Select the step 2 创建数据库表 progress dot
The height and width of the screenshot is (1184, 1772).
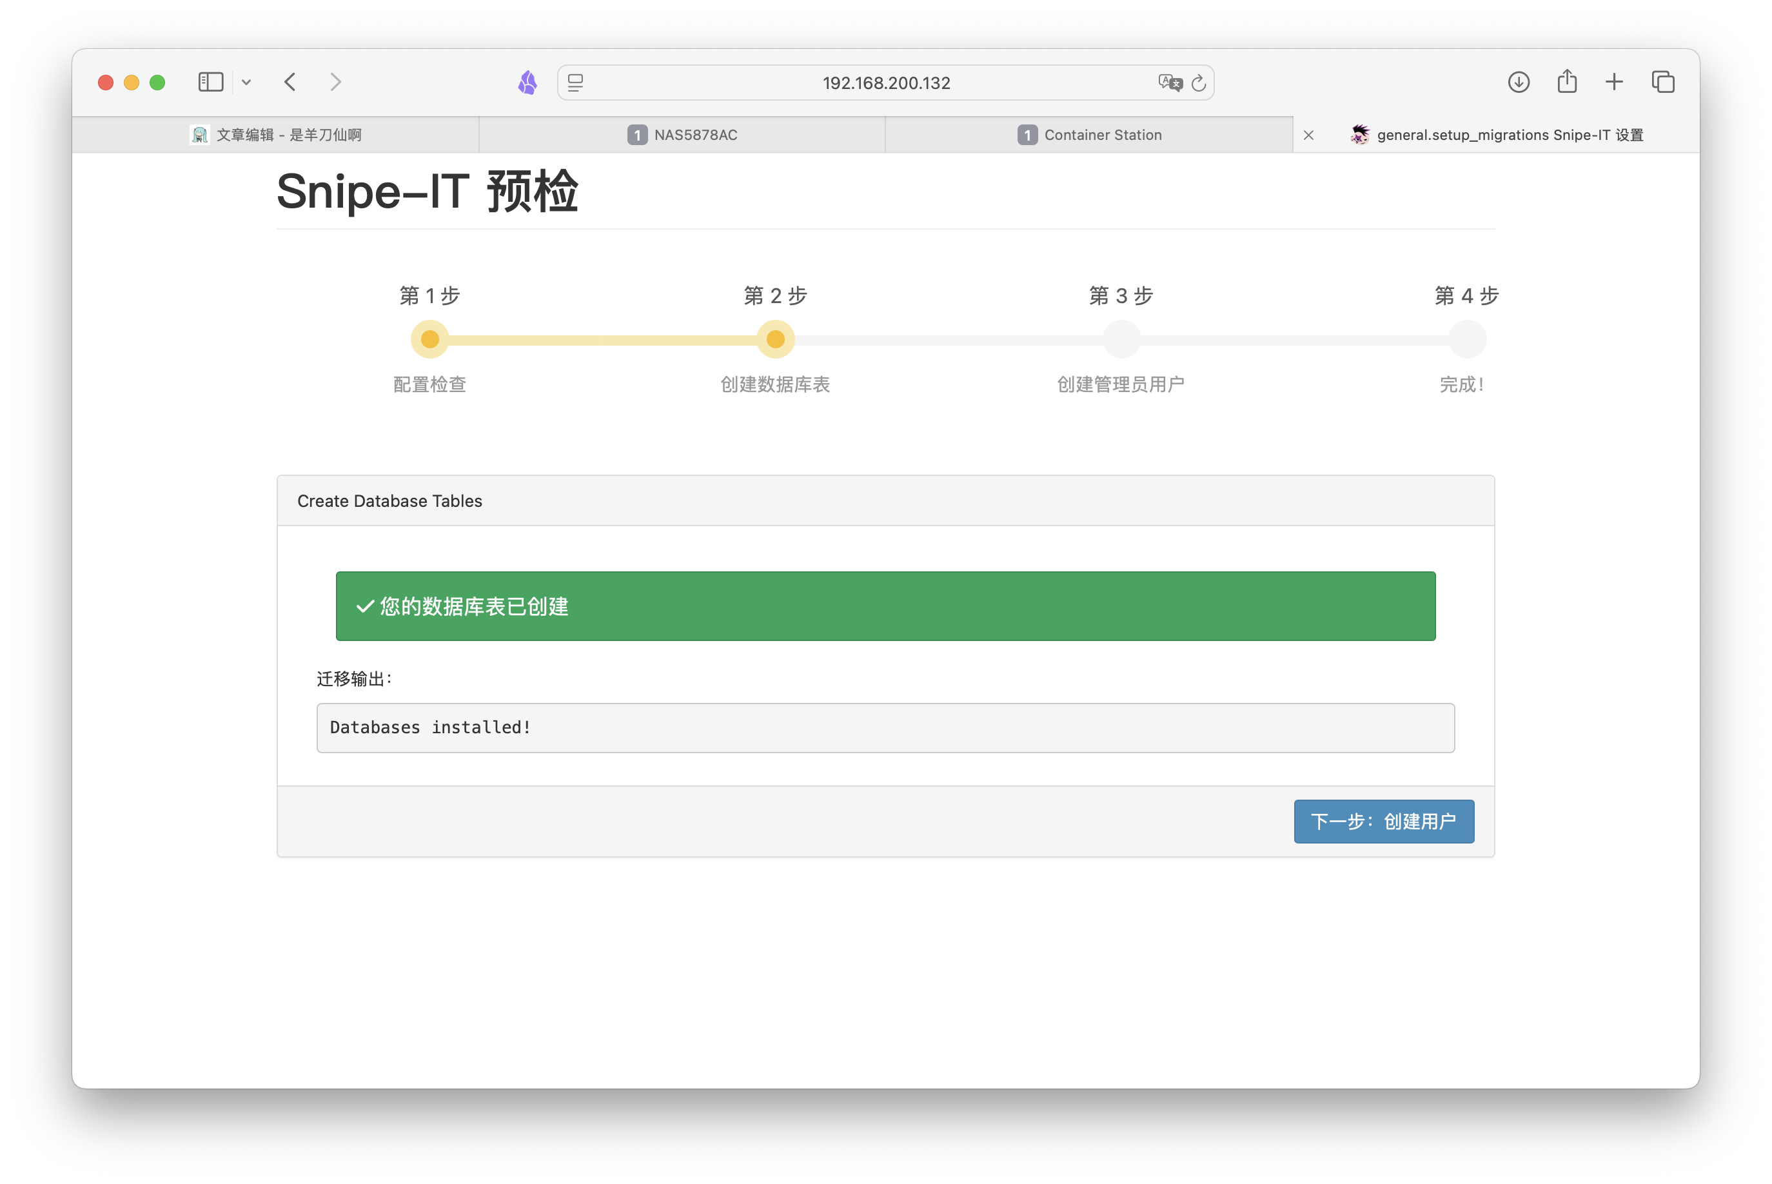pos(775,339)
